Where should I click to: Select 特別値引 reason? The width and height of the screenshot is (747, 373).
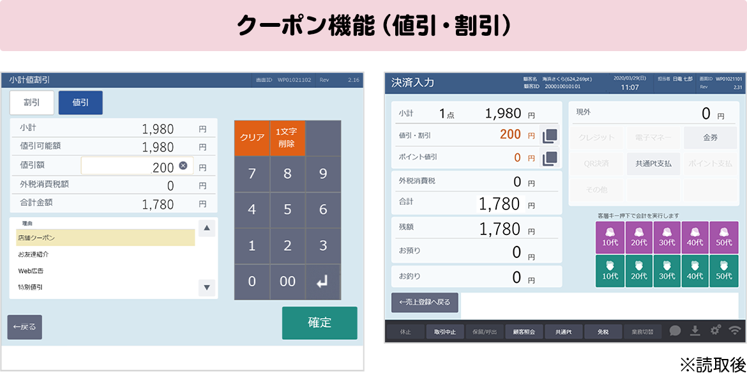[105, 287]
